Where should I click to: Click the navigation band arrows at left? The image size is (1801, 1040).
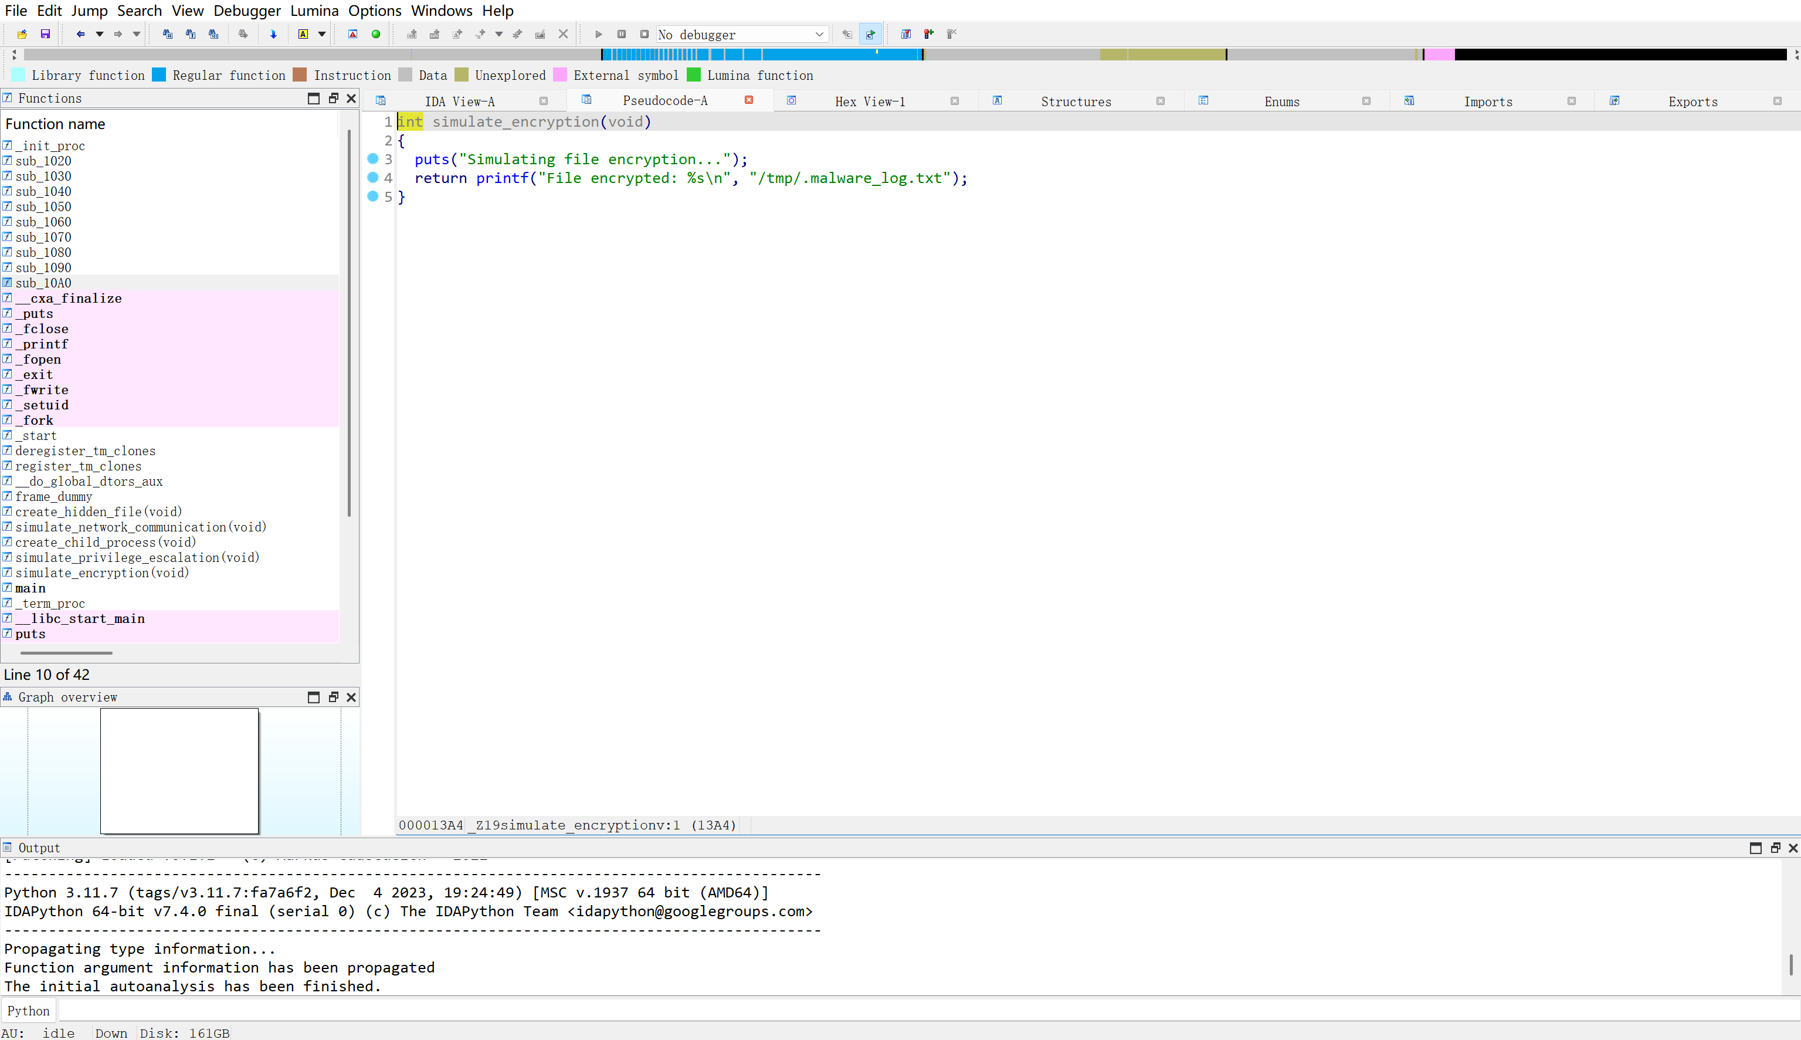click(14, 55)
